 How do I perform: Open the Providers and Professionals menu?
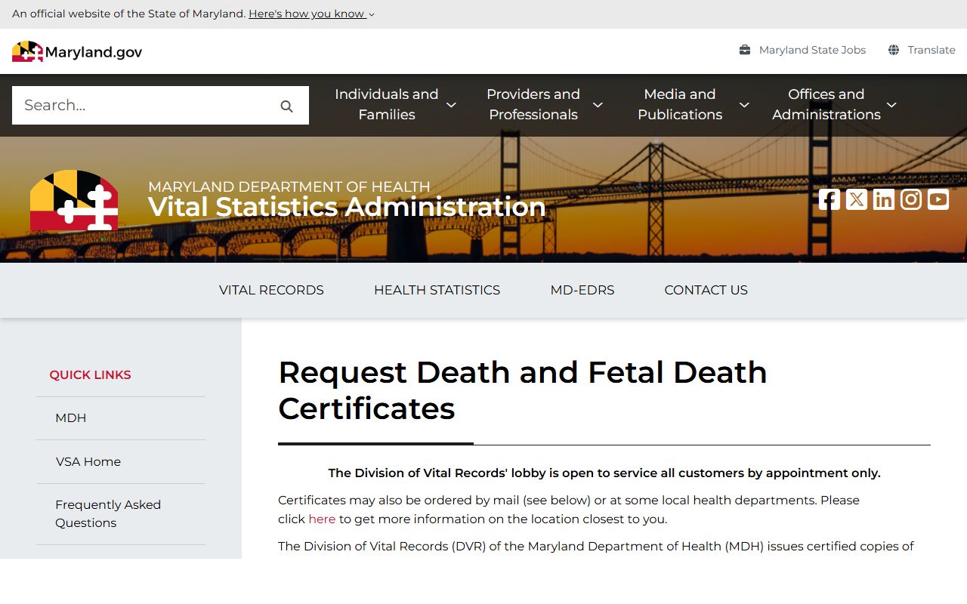pyautogui.click(x=533, y=104)
